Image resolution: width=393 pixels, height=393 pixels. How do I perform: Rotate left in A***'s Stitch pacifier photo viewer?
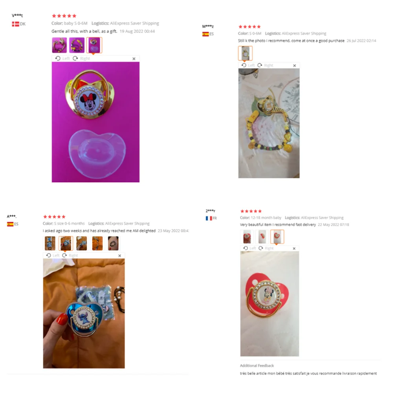pyautogui.click(x=53, y=255)
